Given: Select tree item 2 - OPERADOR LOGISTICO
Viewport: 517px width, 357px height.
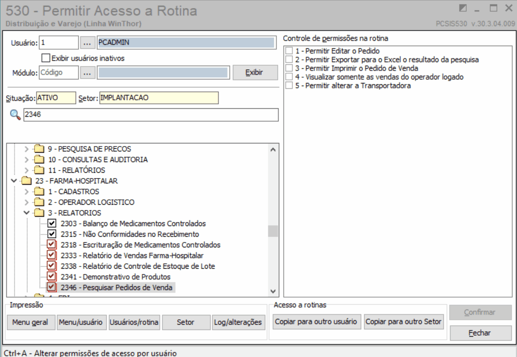Looking at the screenshot, I should tap(91, 202).
